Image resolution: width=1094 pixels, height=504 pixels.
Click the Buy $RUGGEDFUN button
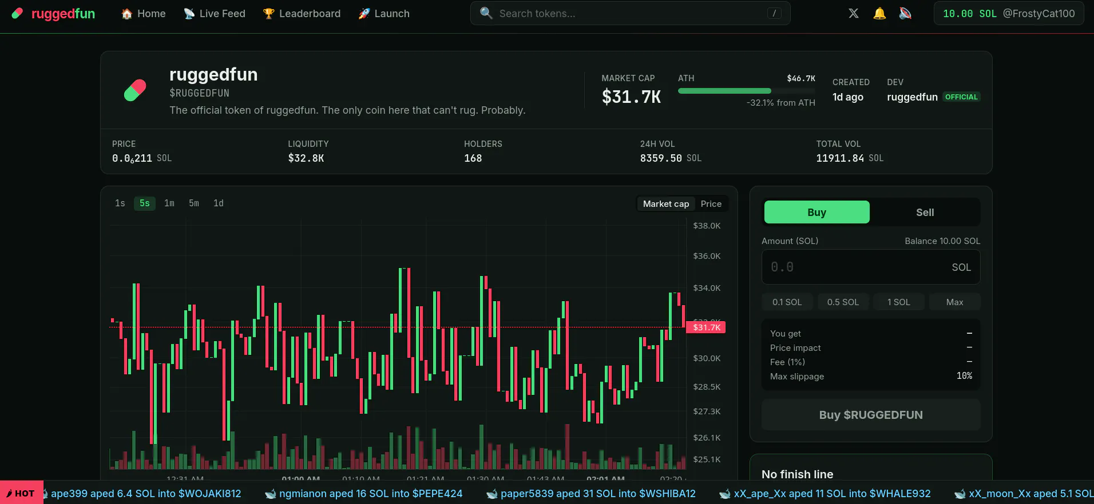coord(871,415)
